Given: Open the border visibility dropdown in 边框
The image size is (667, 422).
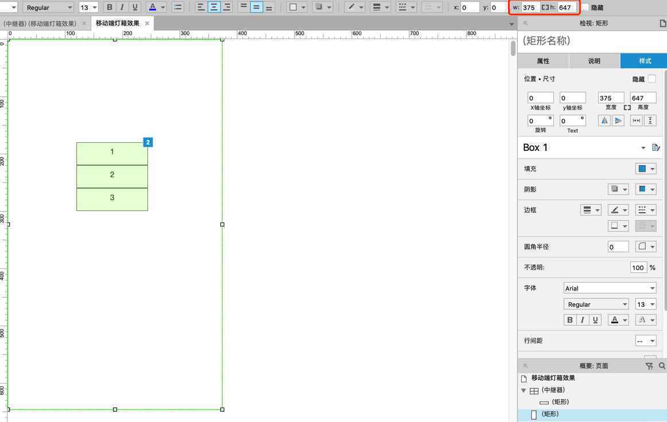Looking at the screenshot, I should coord(618,225).
